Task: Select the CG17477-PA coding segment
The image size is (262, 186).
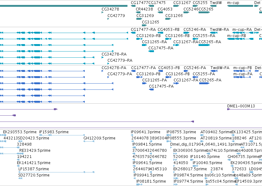Action: pos(133,71)
